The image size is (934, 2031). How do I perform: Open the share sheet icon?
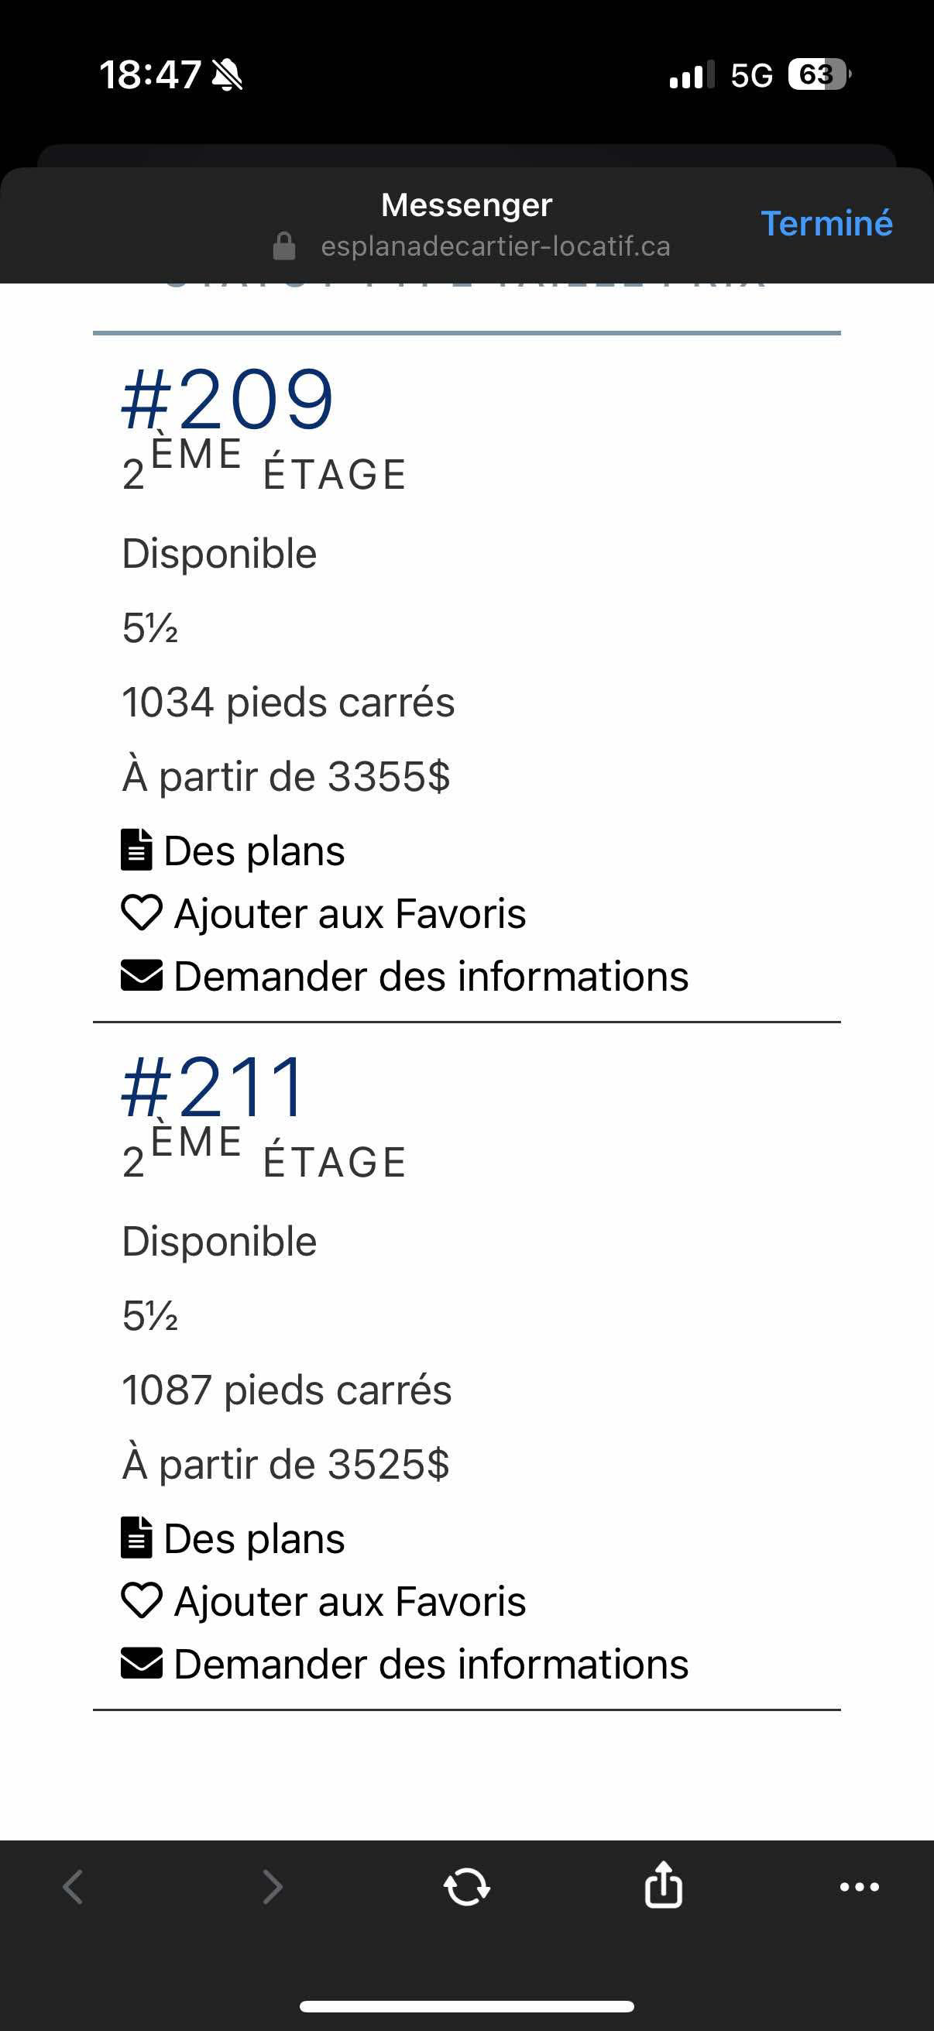663,1885
